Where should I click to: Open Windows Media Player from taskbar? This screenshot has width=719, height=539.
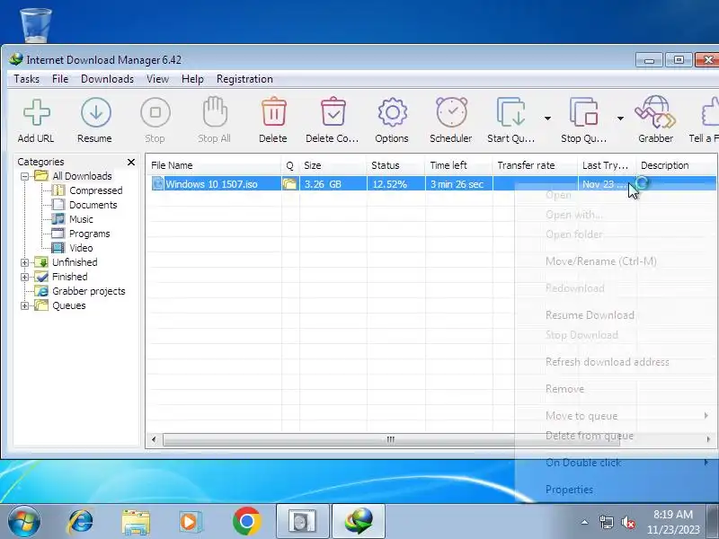[190, 522]
